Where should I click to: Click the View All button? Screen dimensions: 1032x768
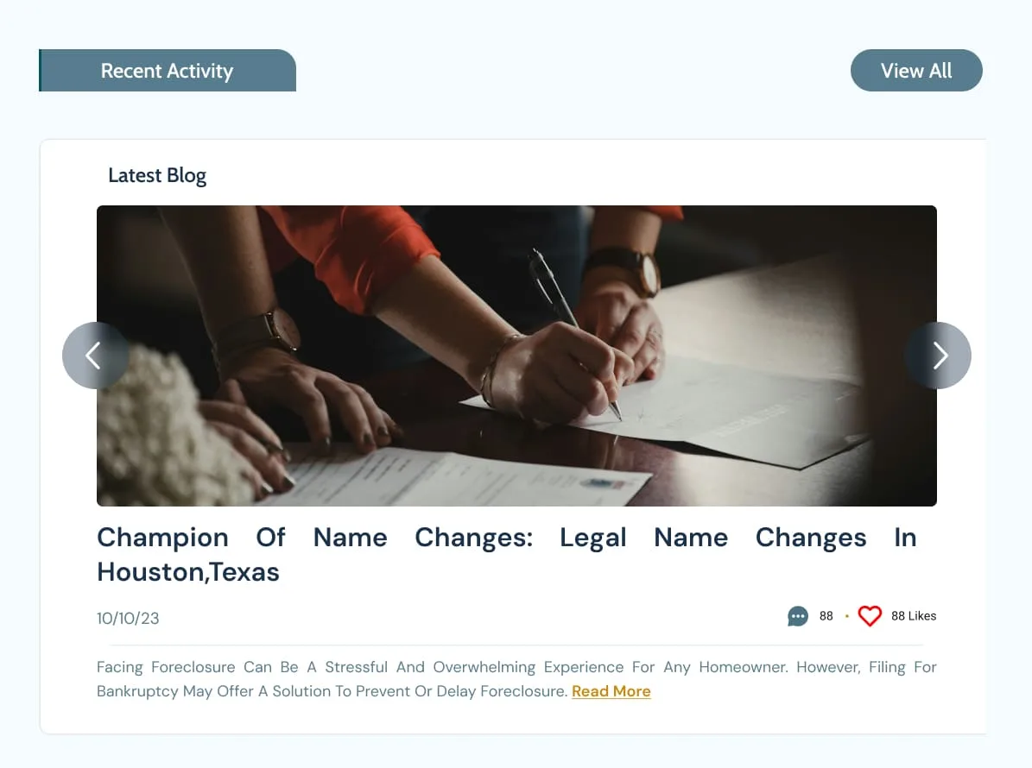[916, 71]
